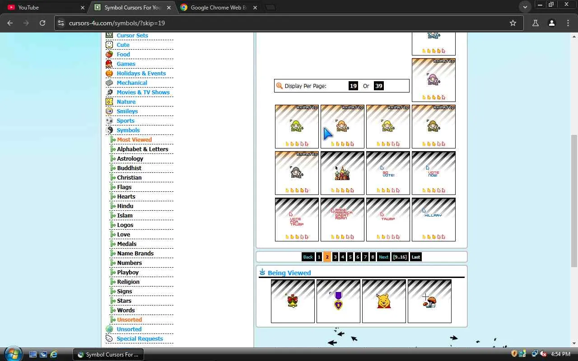This screenshot has width=578, height=361.
Task: Open the Windows Start menu
Action: (13, 354)
